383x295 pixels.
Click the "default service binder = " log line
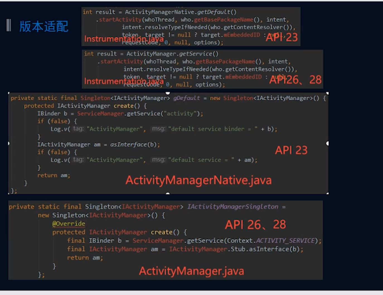(x=164, y=129)
